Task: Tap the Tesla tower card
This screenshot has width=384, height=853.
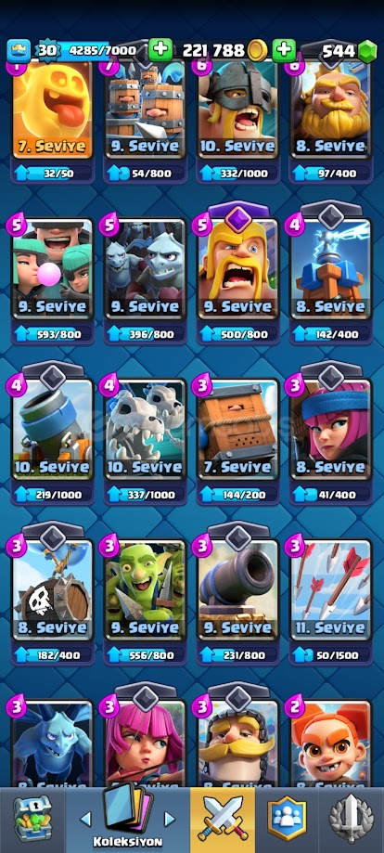Action: coord(331,267)
